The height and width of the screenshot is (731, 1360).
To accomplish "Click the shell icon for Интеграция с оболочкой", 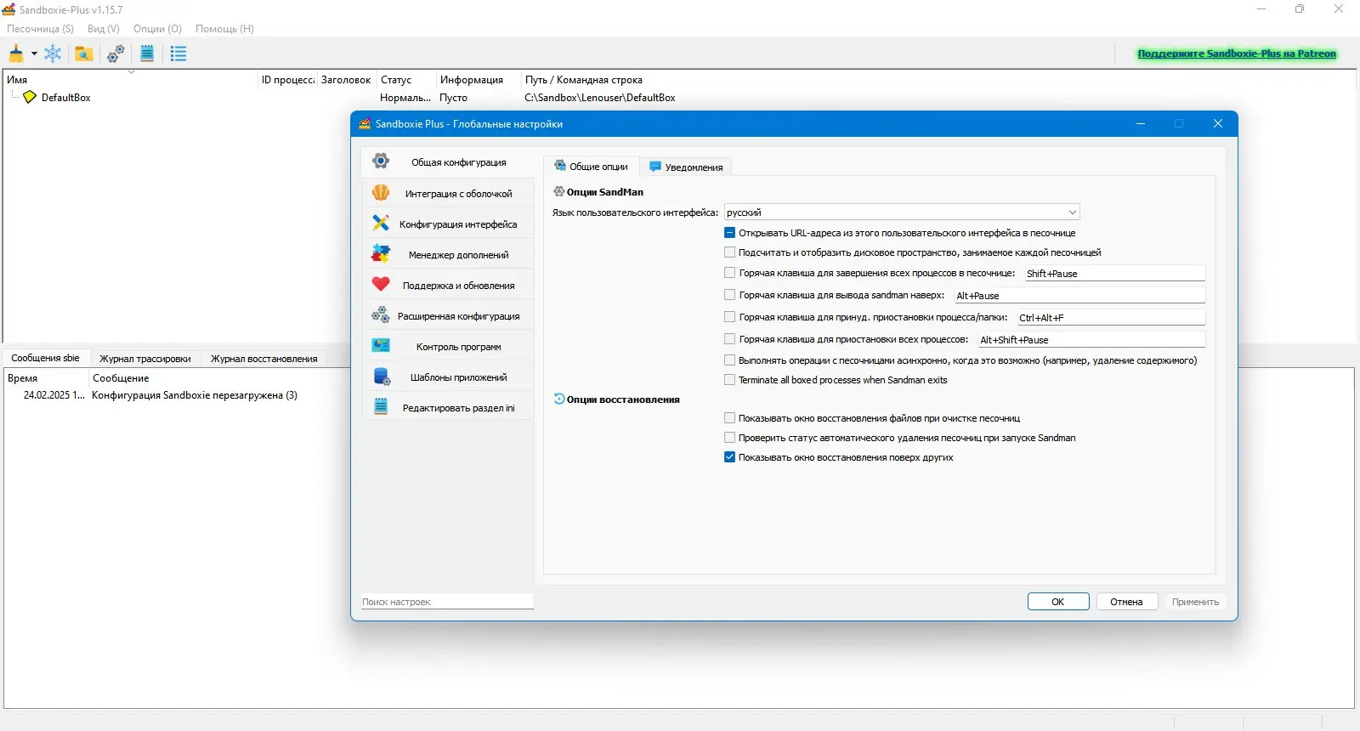I will click(x=381, y=193).
